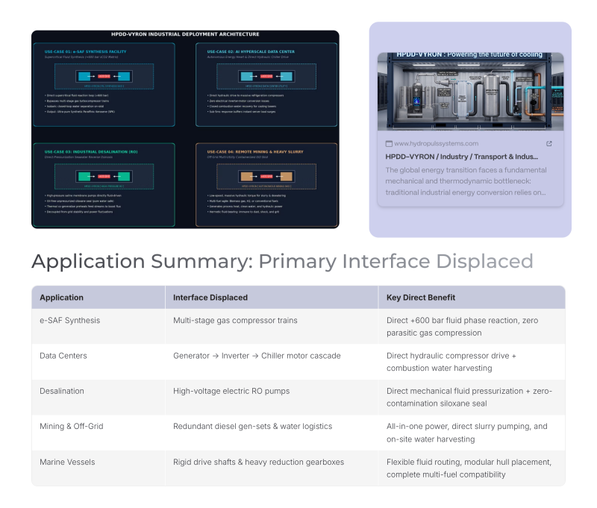Select the Use-Case 03 Industrial Desalination panel

pyautogui.click(x=104, y=184)
